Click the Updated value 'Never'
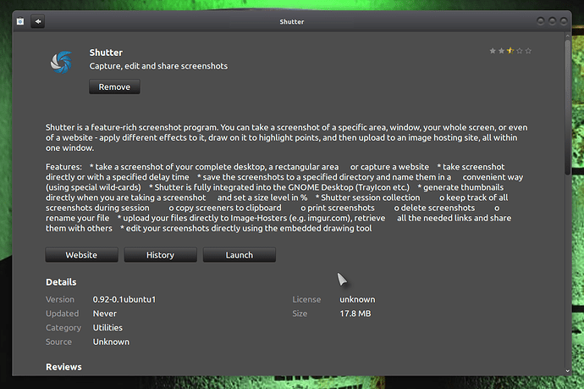The width and height of the screenshot is (584, 389). tap(105, 314)
